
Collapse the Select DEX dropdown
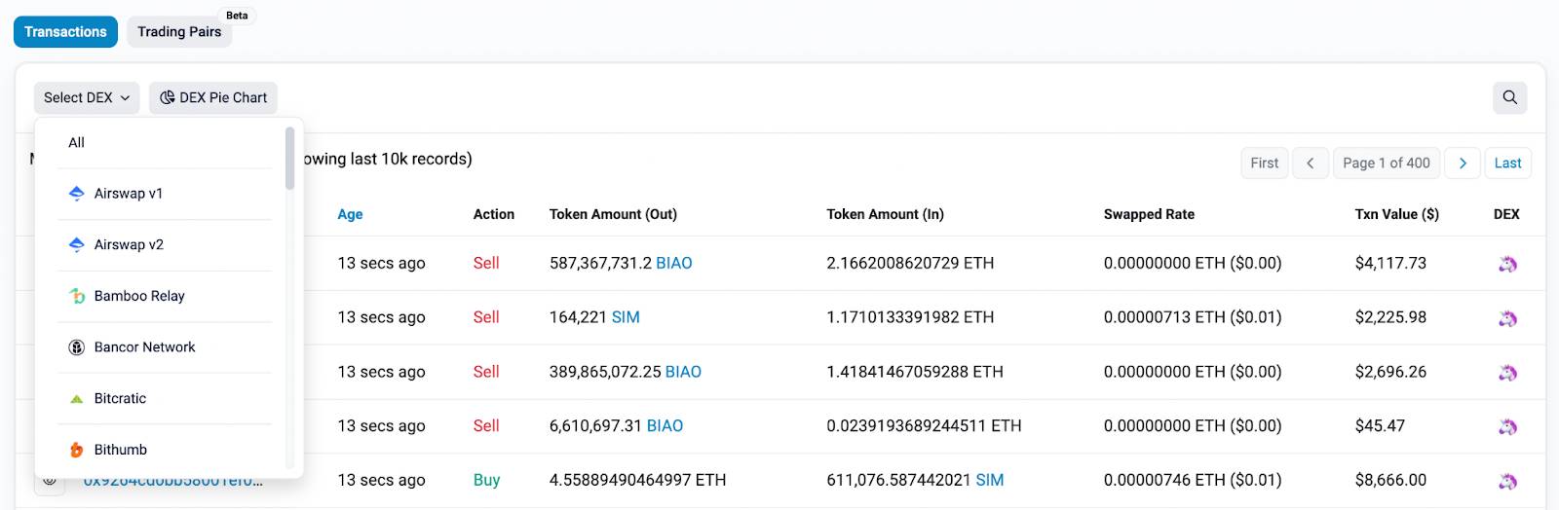[87, 97]
